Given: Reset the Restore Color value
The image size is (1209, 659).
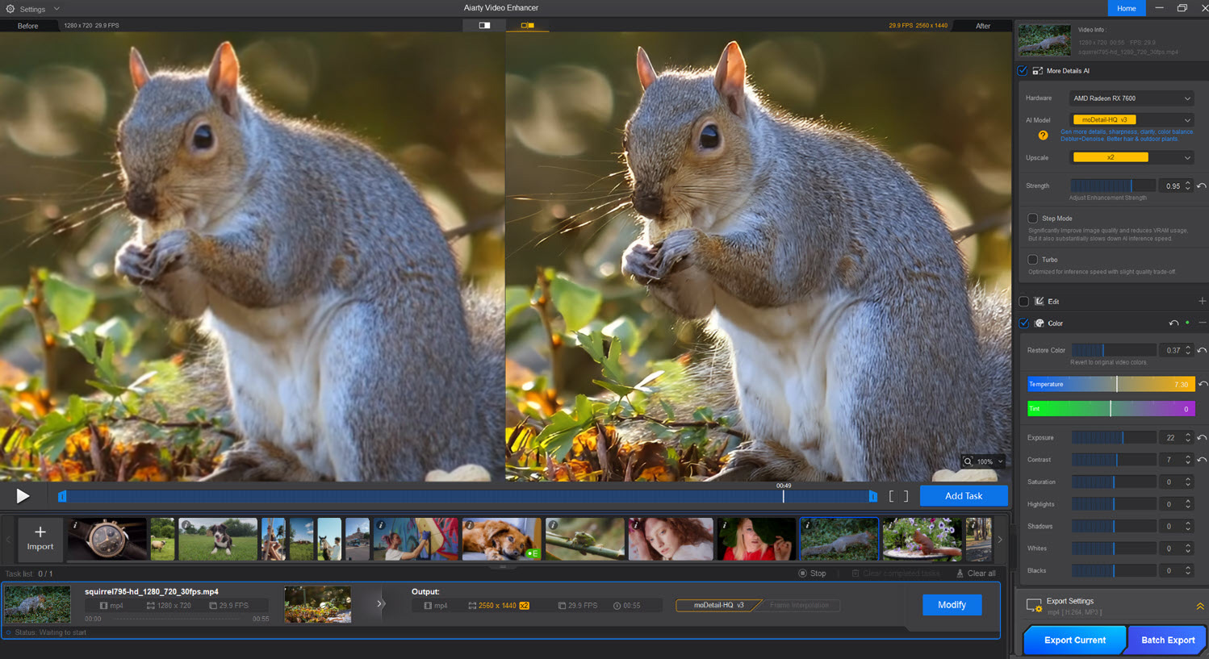Looking at the screenshot, I should pyautogui.click(x=1202, y=350).
